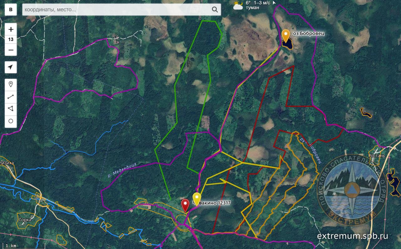Image resolution: width=401 pixels, height=249 pixels.
Task: Zoom out with the minus button
Action: click(11, 50)
